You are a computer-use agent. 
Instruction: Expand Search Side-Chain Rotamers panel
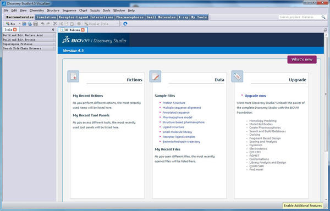pos(29,48)
